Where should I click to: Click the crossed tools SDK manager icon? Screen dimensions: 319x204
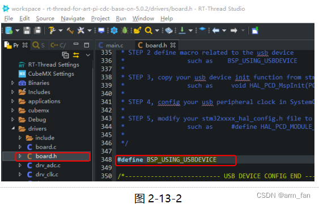tap(81, 31)
